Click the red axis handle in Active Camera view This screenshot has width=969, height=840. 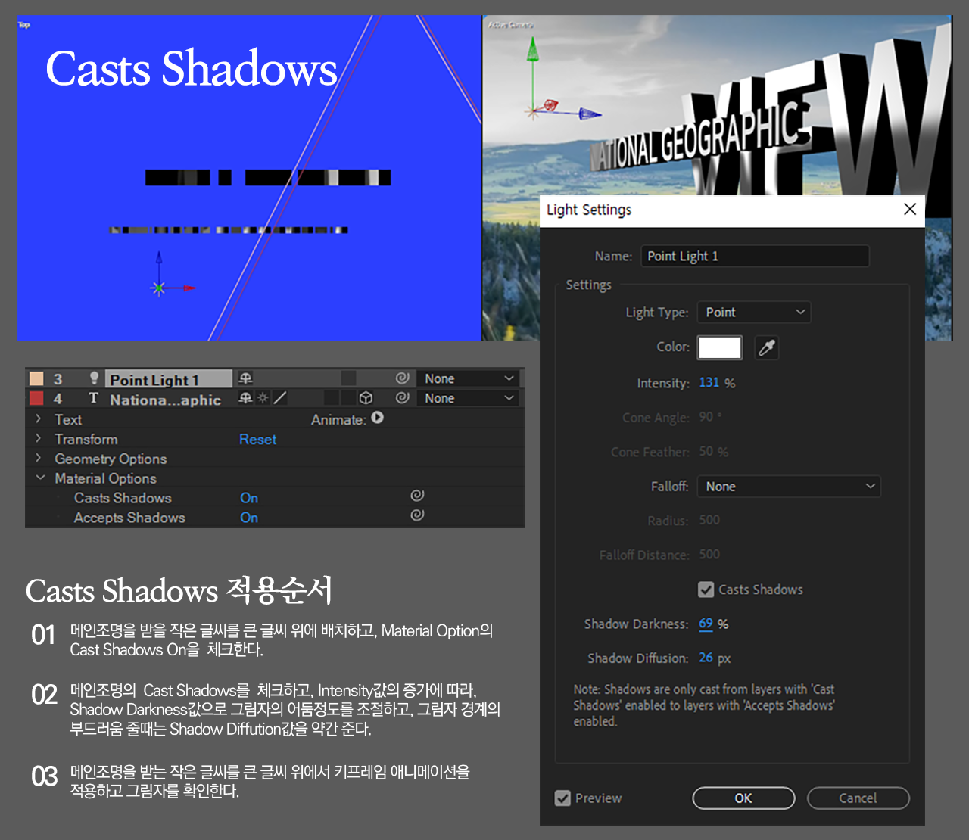[x=551, y=105]
